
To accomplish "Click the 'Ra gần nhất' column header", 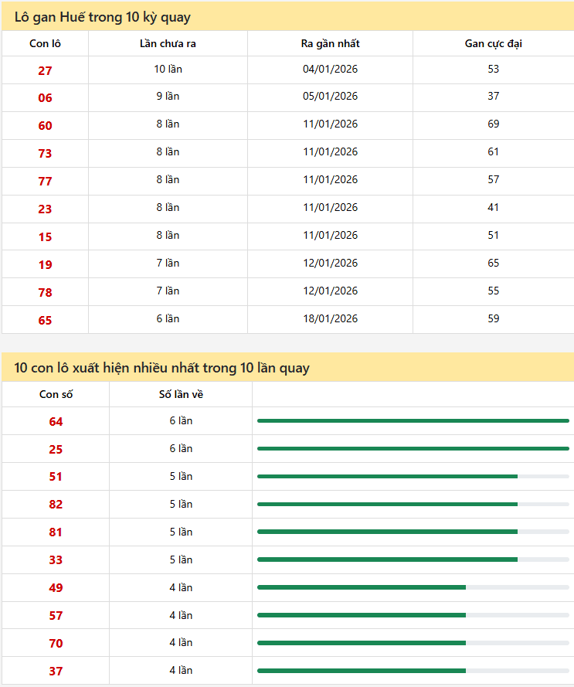I will [330, 43].
